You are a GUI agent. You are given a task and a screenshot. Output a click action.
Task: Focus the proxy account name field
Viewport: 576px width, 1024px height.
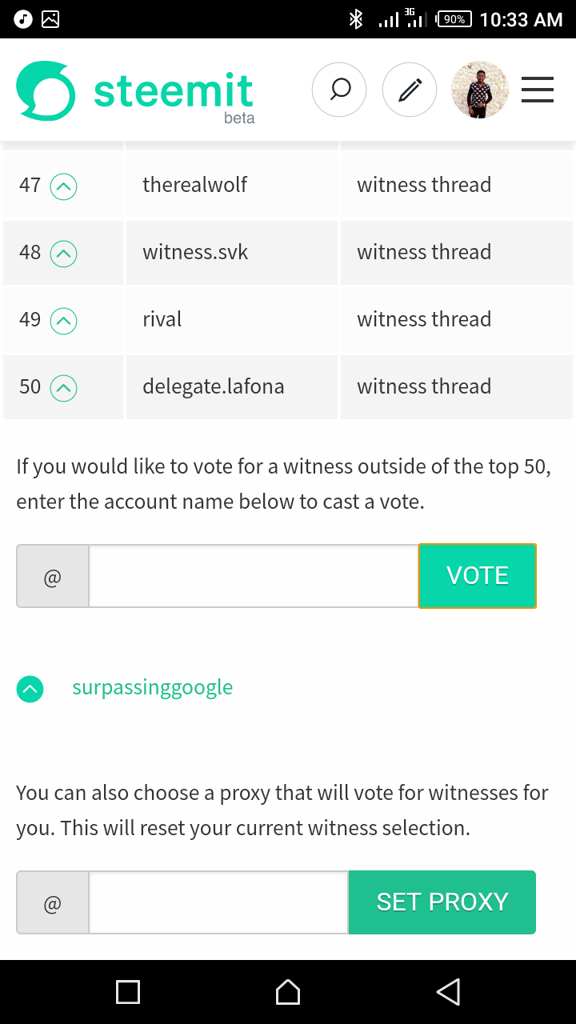(218, 902)
